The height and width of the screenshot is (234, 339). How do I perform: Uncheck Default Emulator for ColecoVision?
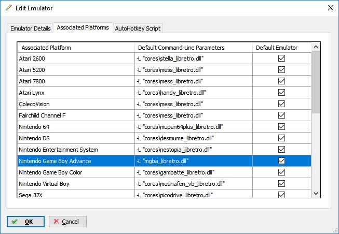[x=281, y=104]
